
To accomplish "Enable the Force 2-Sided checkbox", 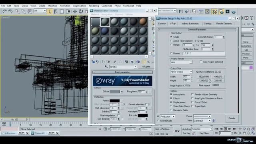I will point(192,102).
